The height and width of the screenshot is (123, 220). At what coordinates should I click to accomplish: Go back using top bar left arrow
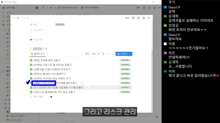(x=44, y=8)
